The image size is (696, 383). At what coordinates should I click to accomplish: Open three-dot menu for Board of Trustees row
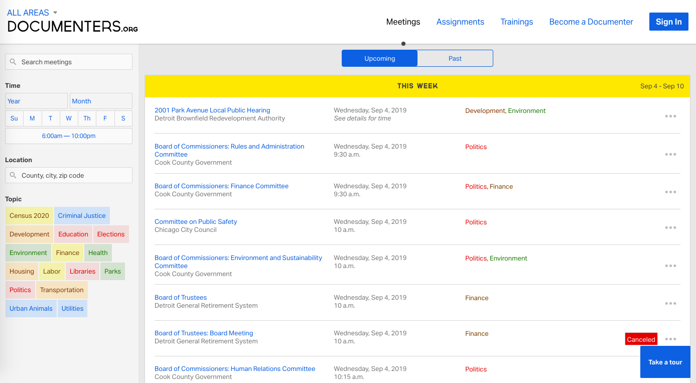coord(670,303)
